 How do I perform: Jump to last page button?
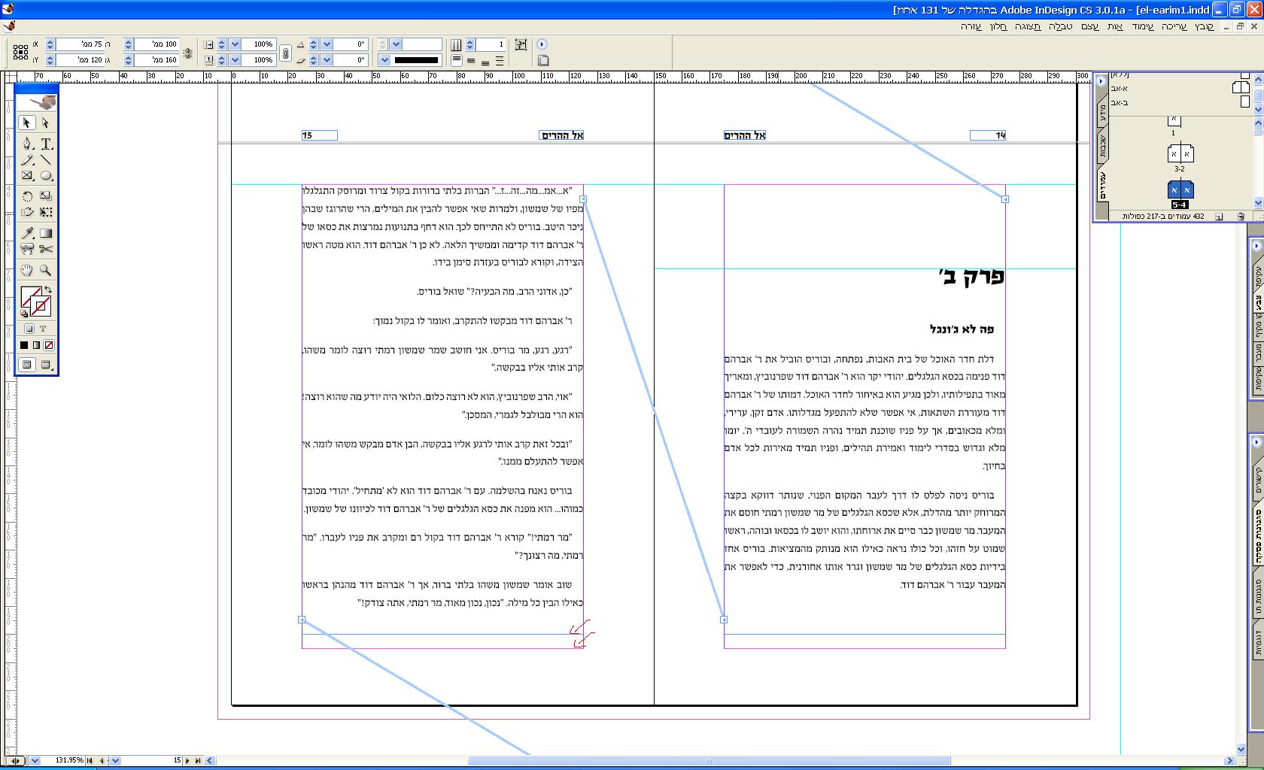point(198,760)
